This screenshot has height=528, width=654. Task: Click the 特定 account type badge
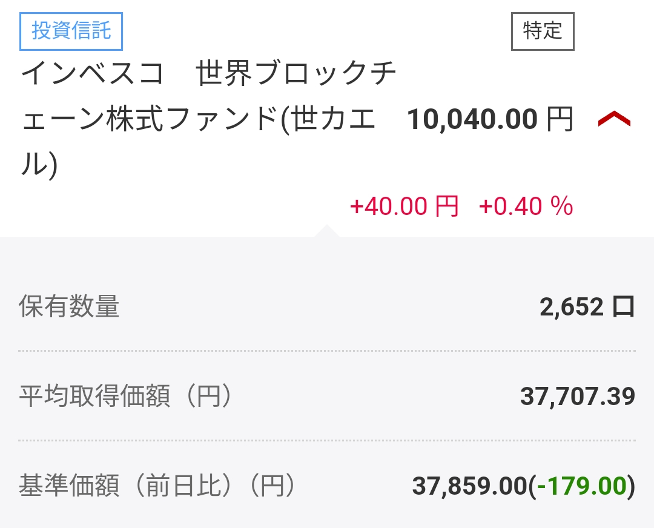coord(543,31)
